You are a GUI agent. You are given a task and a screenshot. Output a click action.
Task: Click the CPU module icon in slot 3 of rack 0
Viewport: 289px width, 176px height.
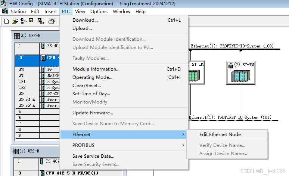click(43, 58)
